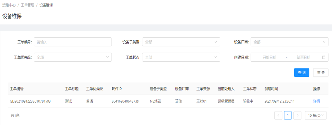This screenshot has height=125, width=332.
Task: Click the 创建时间 column header
Action: pos(271,89)
